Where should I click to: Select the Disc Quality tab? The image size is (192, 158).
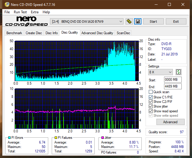click(x=70, y=32)
